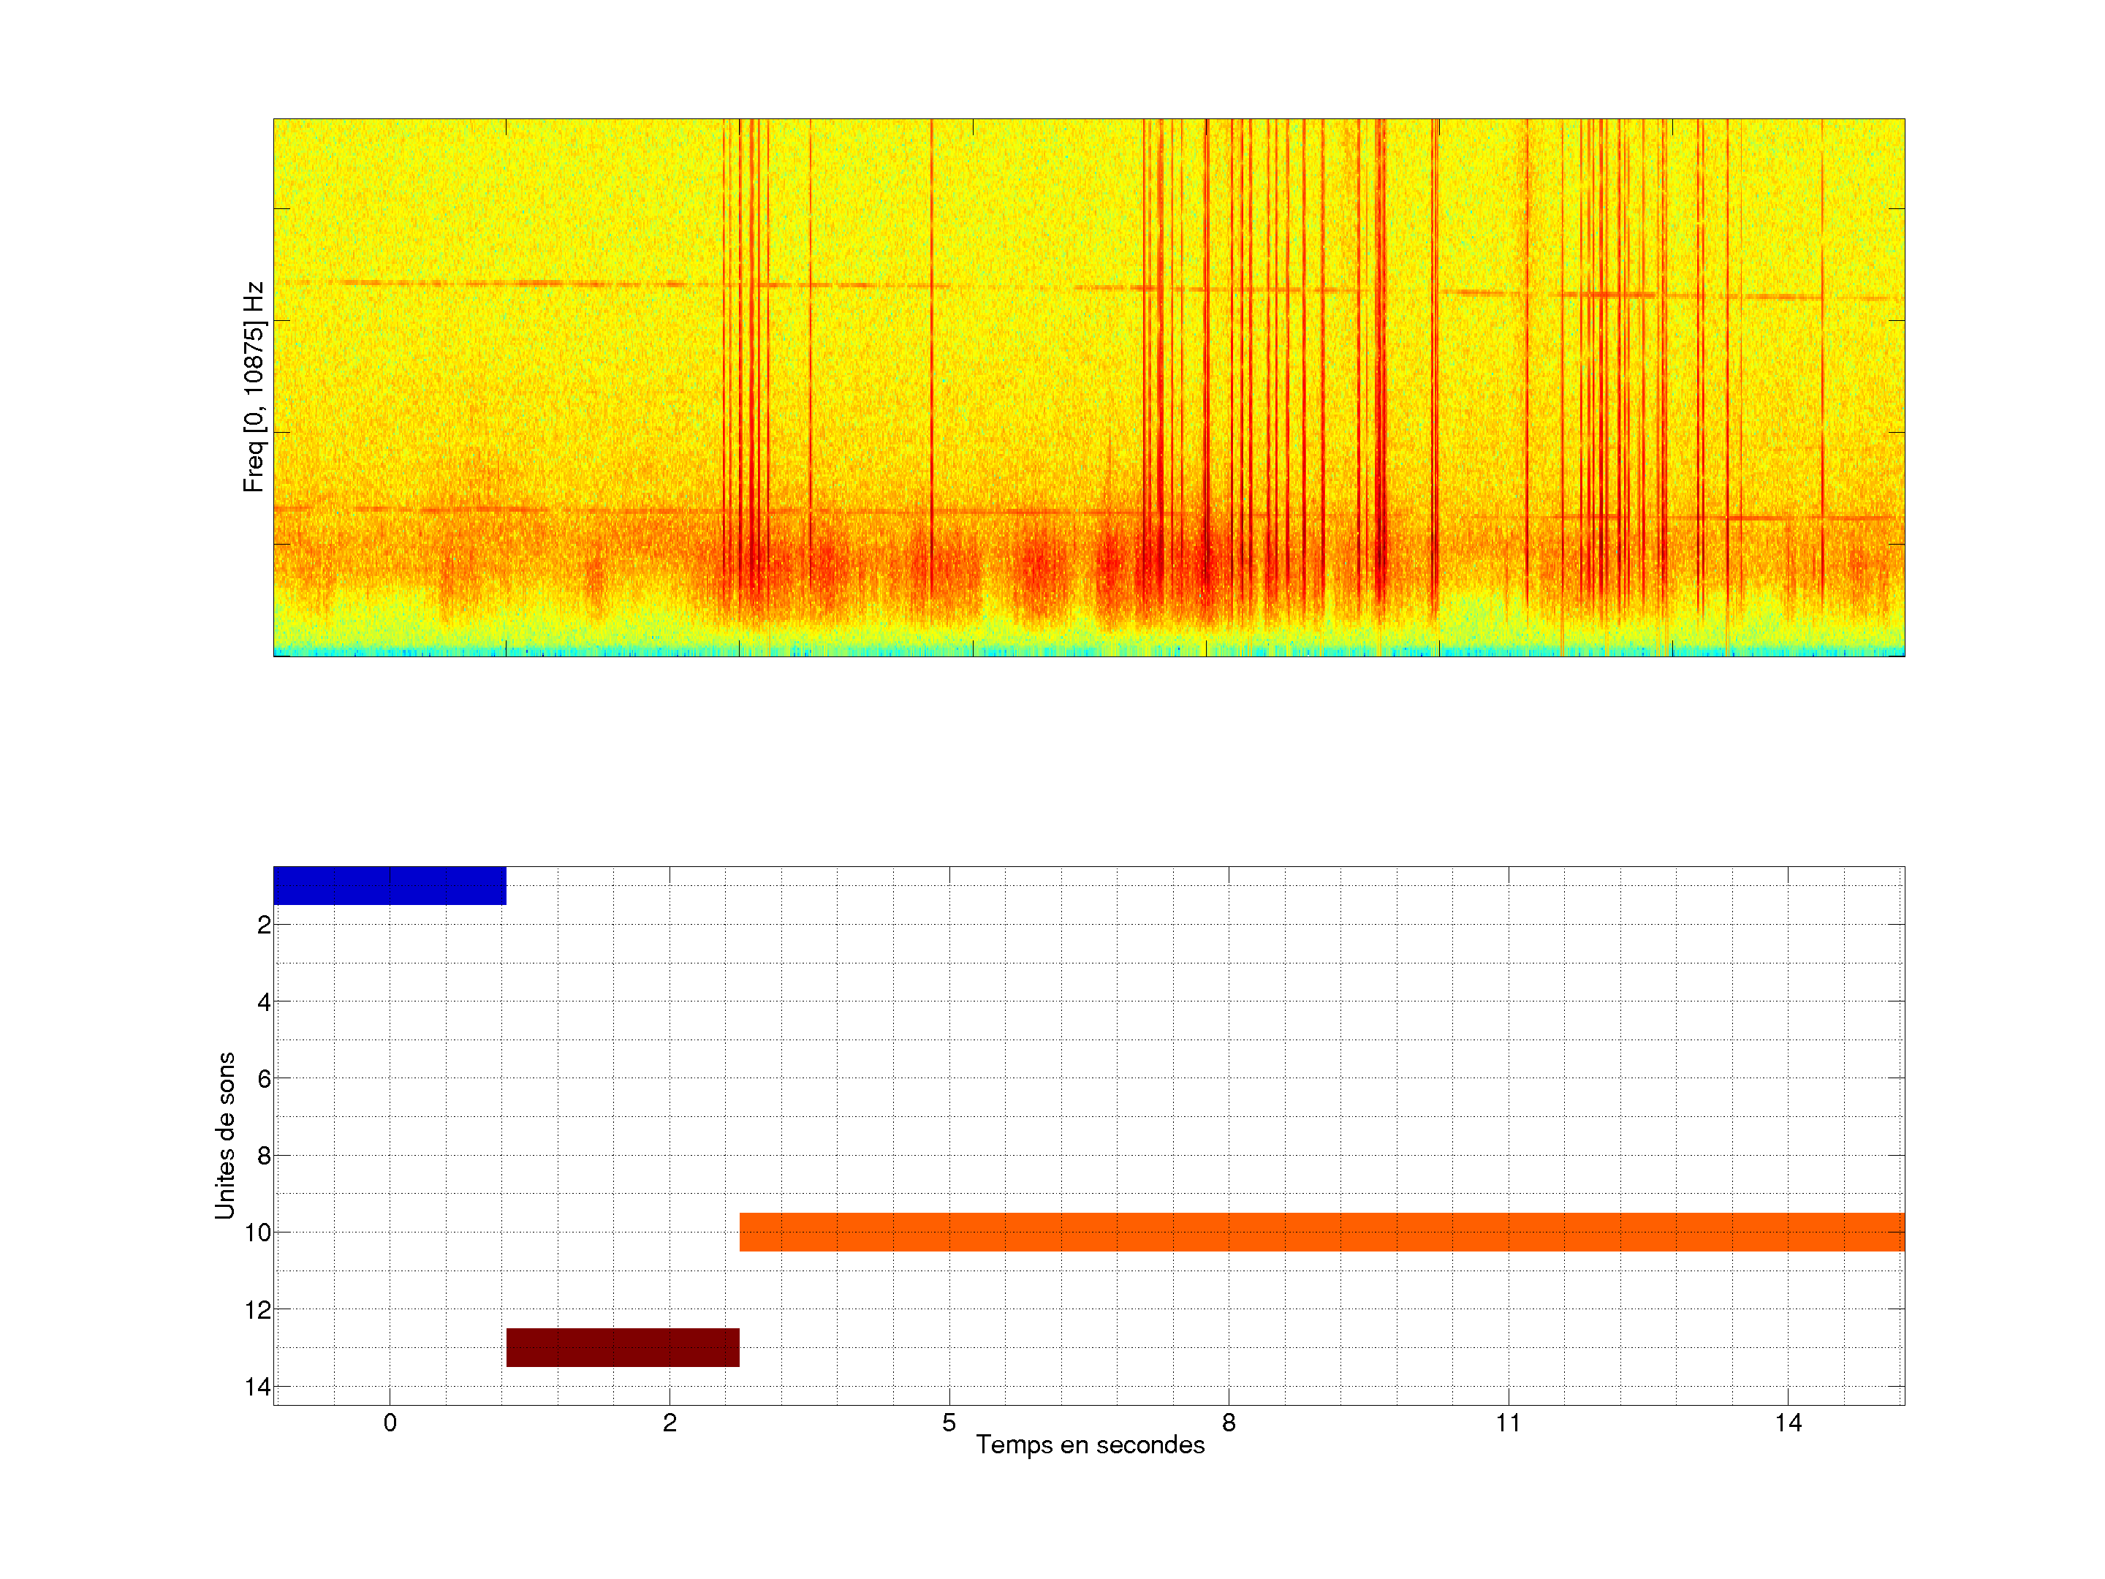Select x-axis tick label 5
Image resolution: width=2105 pixels, height=1579 pixels.
(x=949, y=1423)
